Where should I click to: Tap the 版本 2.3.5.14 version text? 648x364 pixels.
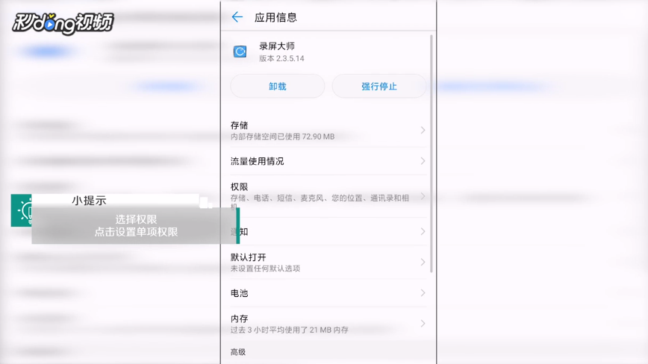282,59
